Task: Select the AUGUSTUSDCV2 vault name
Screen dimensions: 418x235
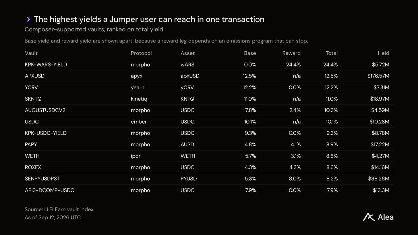Action: pyautogui.click(x=45, y=110)
